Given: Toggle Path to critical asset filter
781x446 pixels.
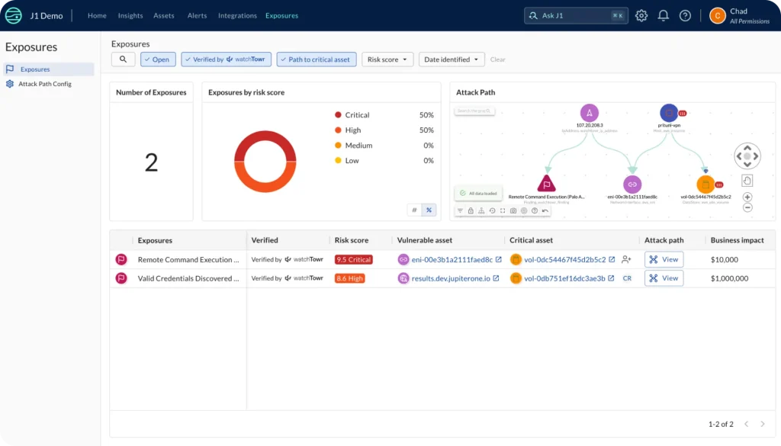Looking at the screenshot, I should point(317,59).
